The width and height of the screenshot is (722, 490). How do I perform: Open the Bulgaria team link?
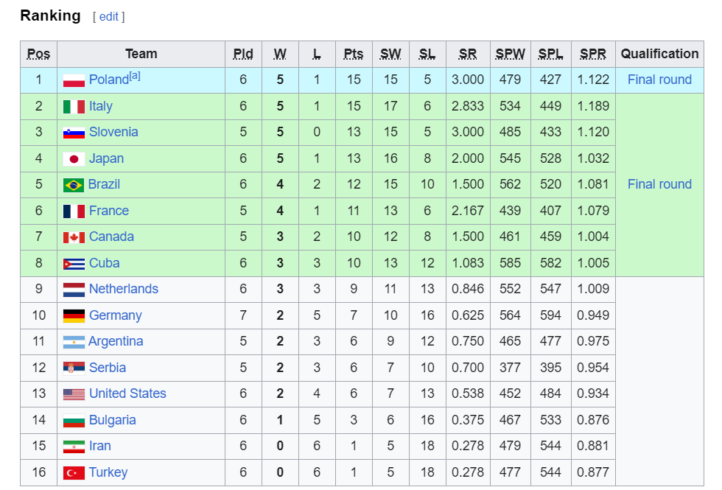112,420
